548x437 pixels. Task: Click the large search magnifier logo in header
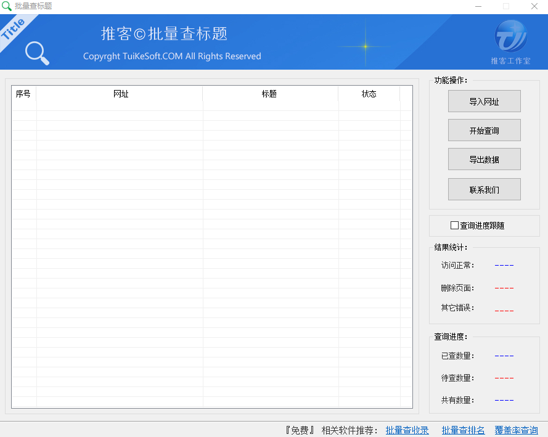36,54
